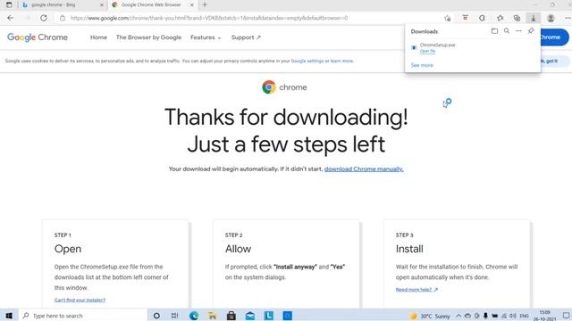Click Can't find your installer link
572x321 pixels.
coord(80,300)
